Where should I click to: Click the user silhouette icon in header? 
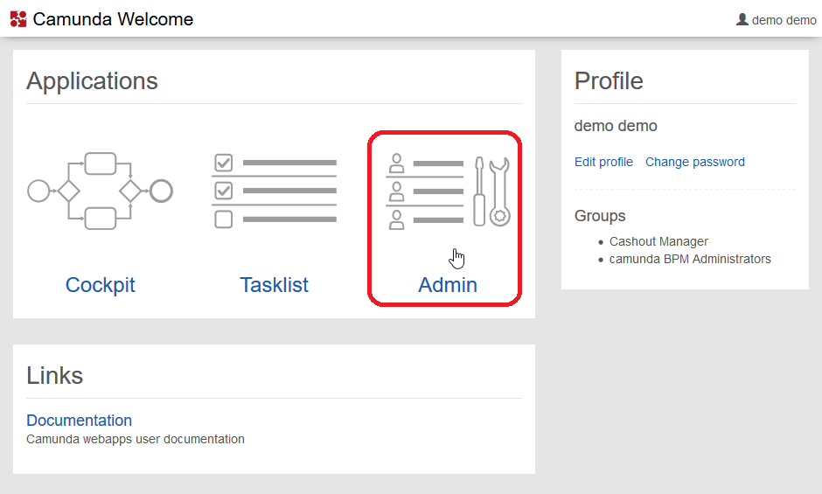click(x=742, y=19)
